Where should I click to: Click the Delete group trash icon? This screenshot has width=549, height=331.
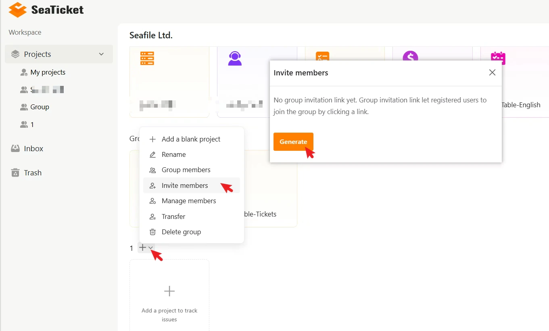[x=152, y=232]
